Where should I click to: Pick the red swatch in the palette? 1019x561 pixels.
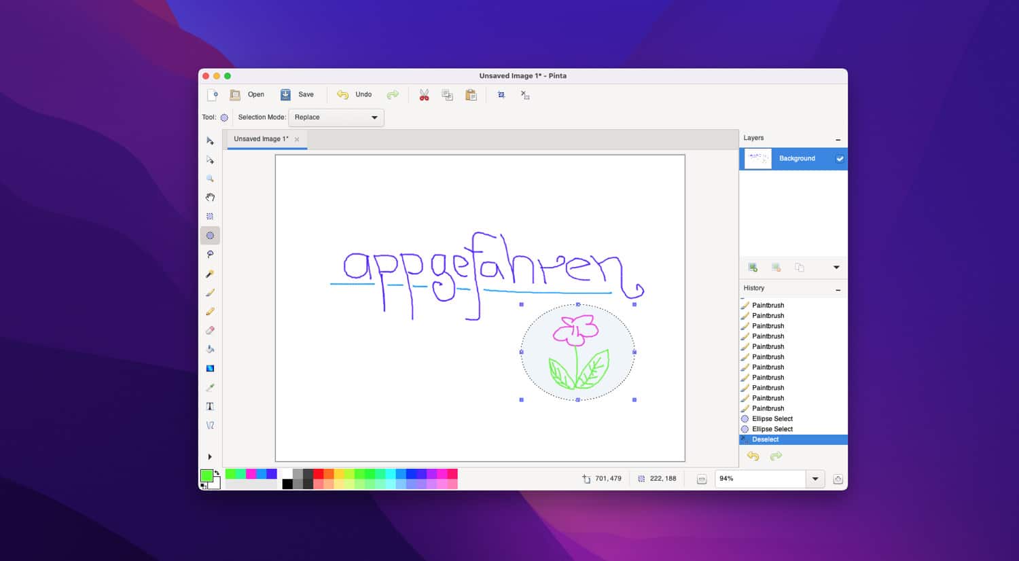pos(318,473)
